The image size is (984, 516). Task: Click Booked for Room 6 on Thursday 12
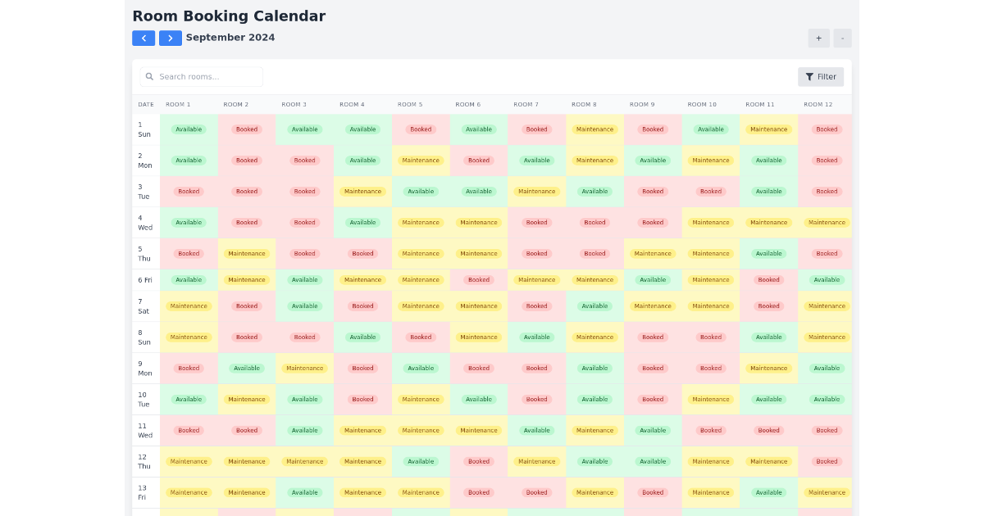tap(478, 461)
